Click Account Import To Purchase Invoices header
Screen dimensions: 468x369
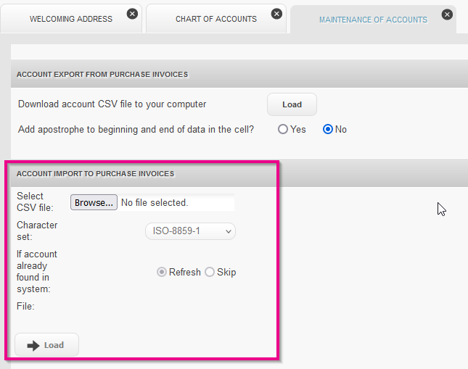pos(96,173)
